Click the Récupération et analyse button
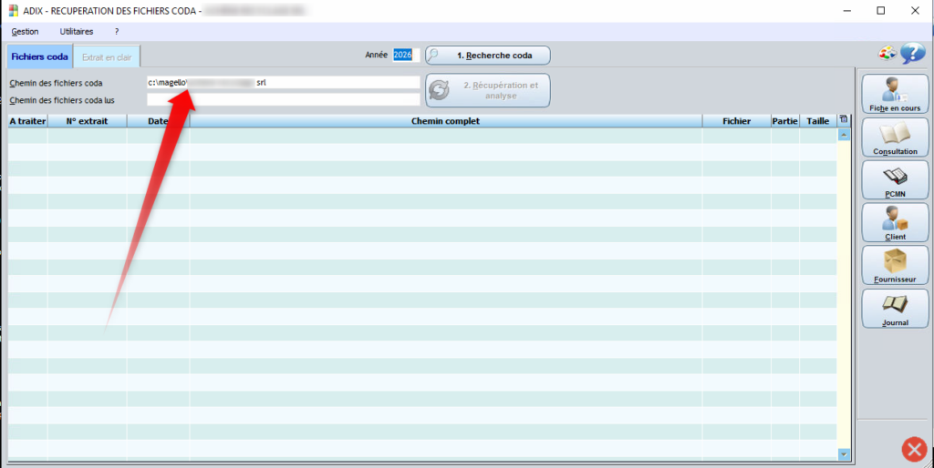 (488, 90)
